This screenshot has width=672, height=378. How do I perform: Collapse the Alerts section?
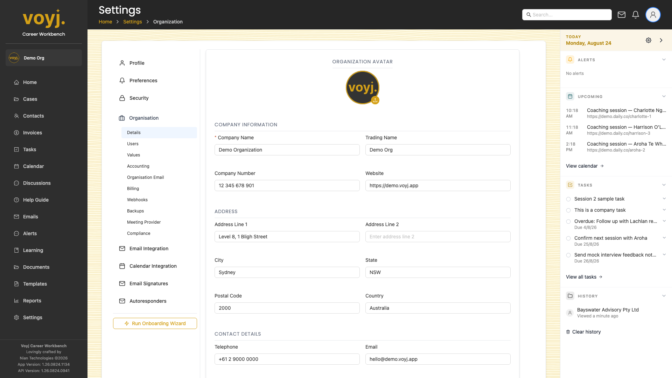click(664, 59)
